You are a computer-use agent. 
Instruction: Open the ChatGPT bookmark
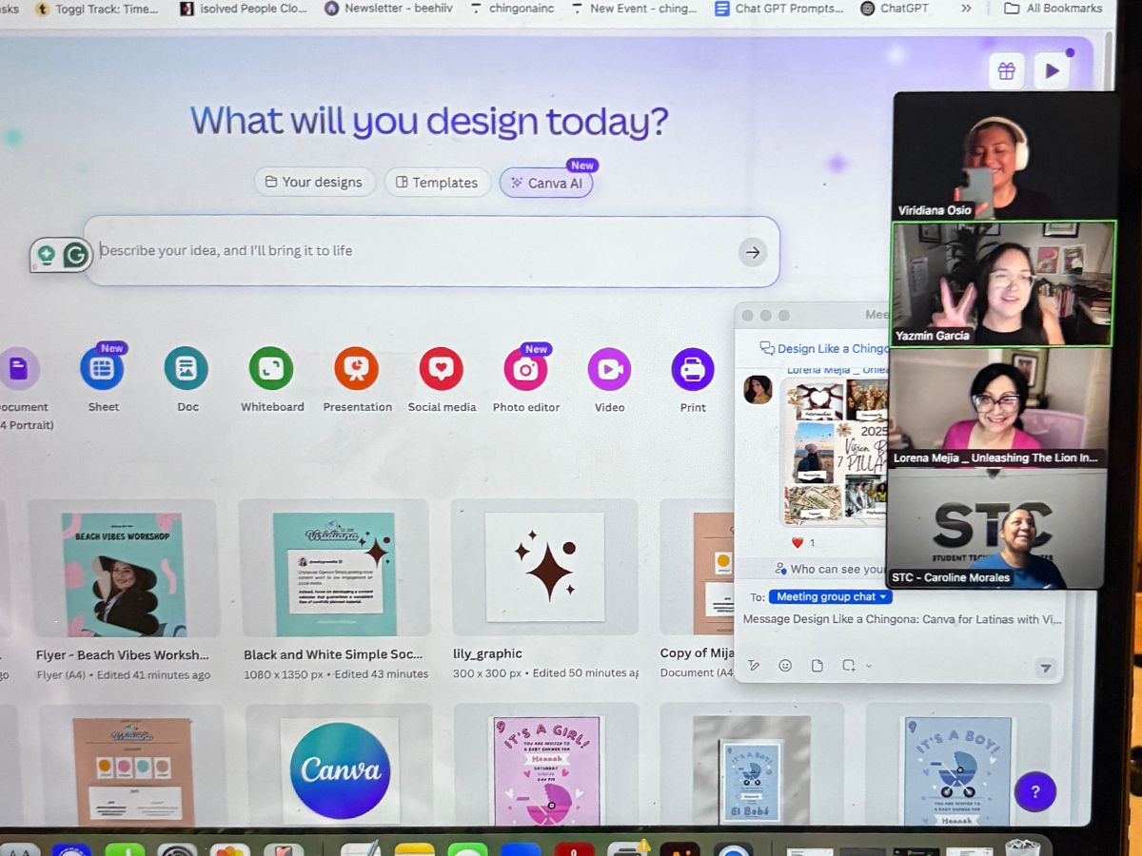click(895, 8)
